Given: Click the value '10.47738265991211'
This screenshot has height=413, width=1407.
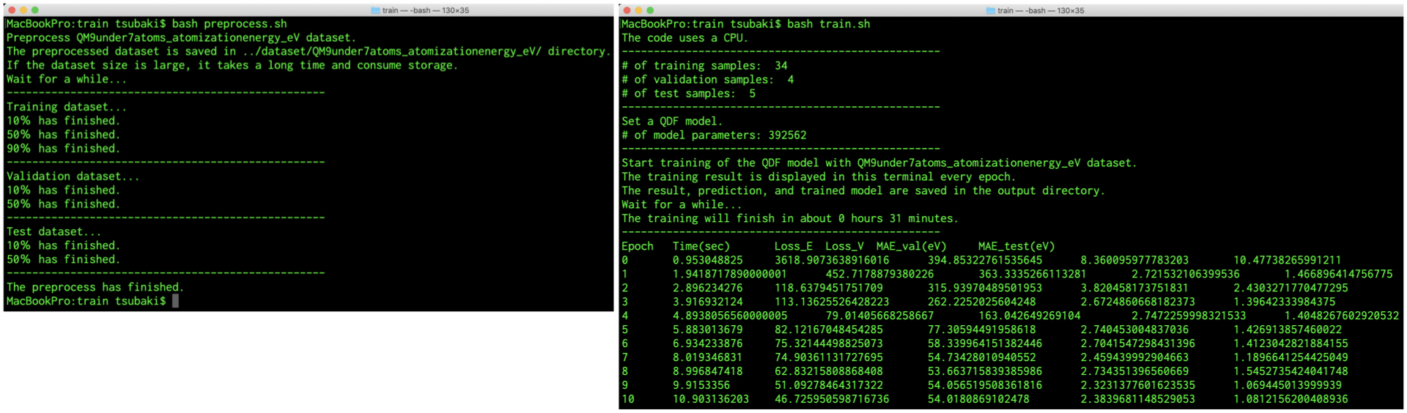Looking at the screenshot, I should [x=1288, y=261].
